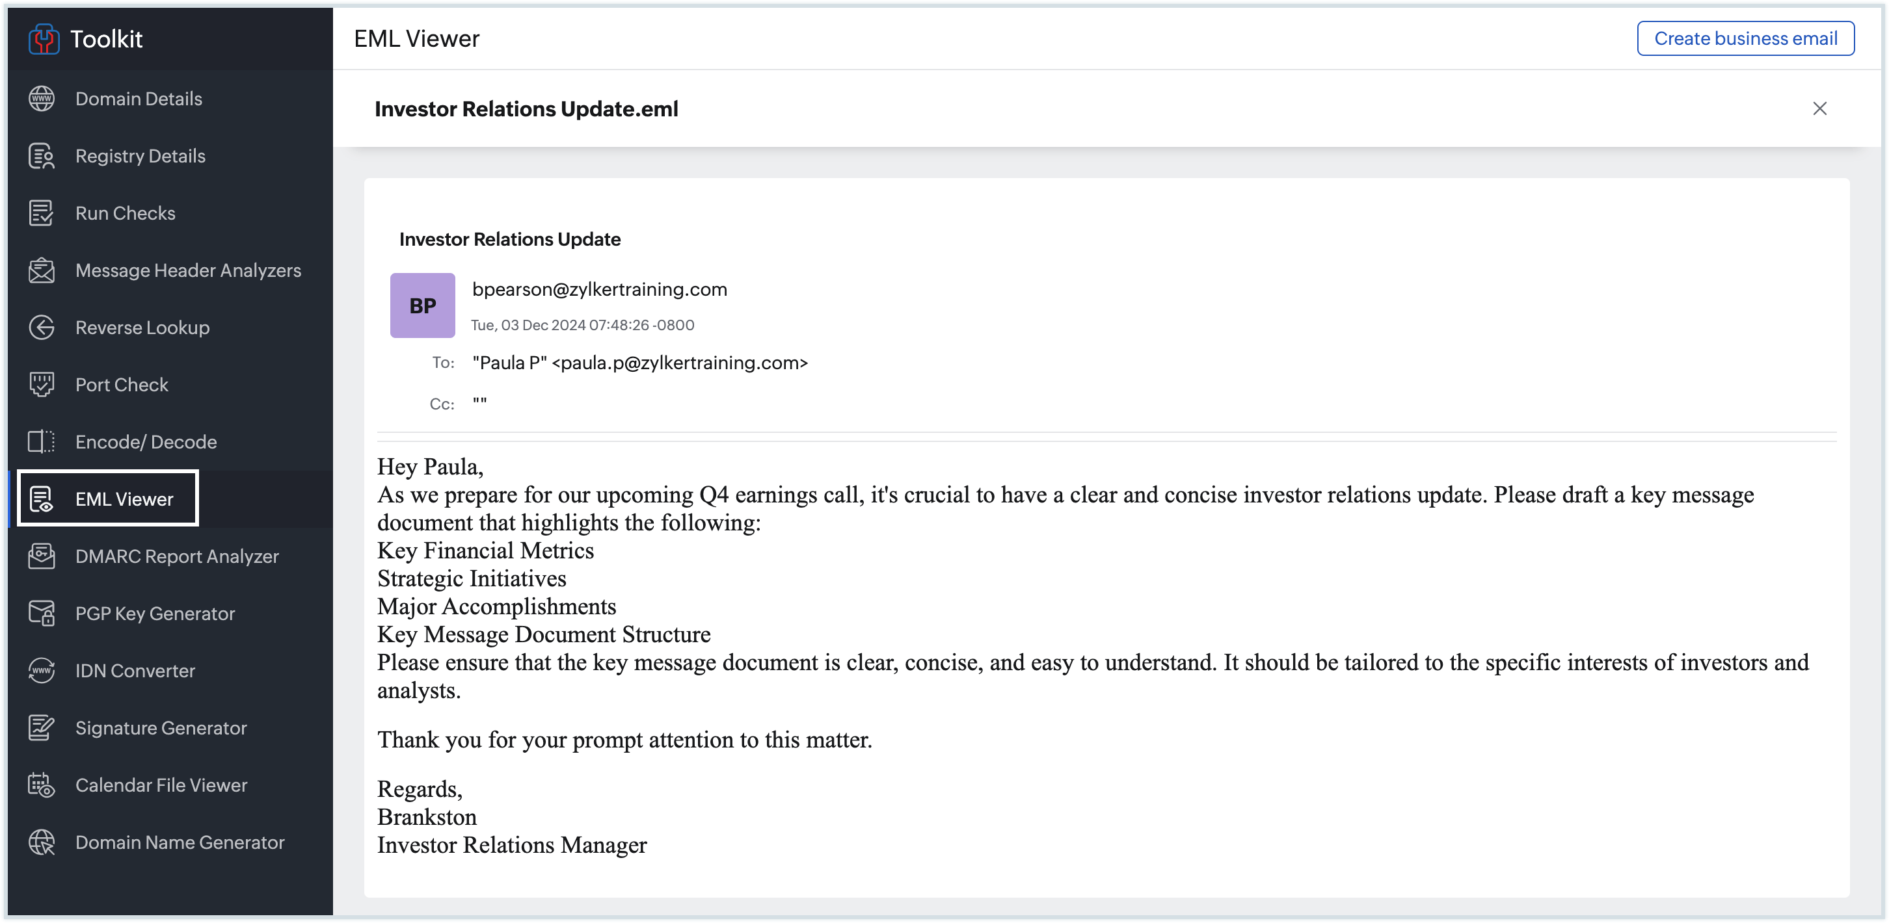Click the Domain Details globe icon
The image size is (1889, 923).
pos(42,99)
